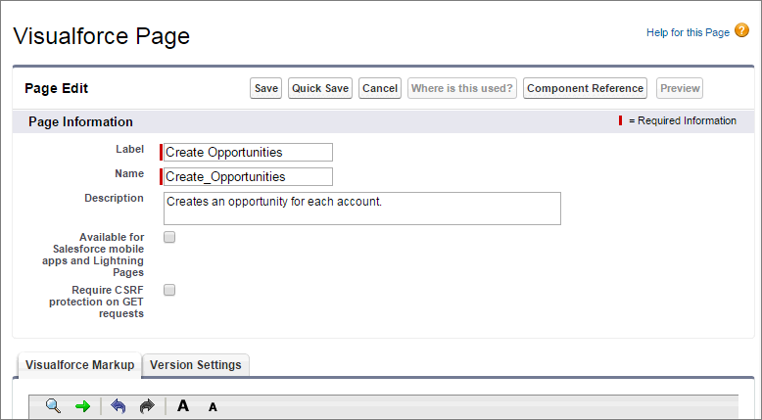Enable Available for Salesforce mobile apps checkbox
Image resolution: width=762 pixels, height=420 pixels.
(169, 237)
